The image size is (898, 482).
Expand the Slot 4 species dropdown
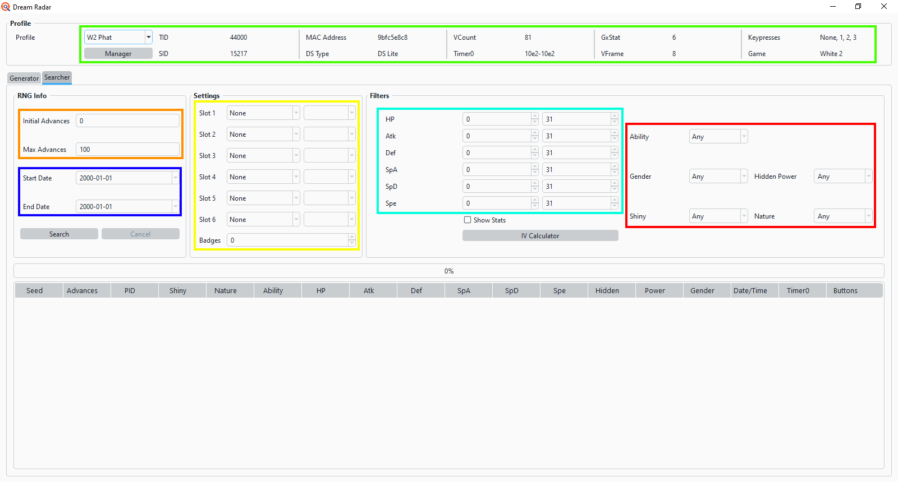[x=263, y=177]
